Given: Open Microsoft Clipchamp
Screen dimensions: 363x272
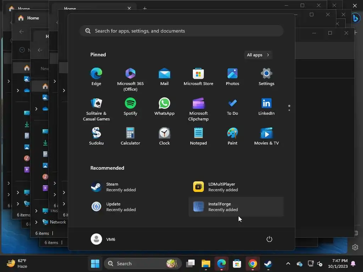Looking at the screenshot, I should pyautogui.click(x=199, y=109).
